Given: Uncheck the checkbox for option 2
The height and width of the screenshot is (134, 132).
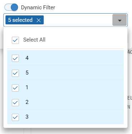Looking at the screenshot, I should tap(15, 102).
